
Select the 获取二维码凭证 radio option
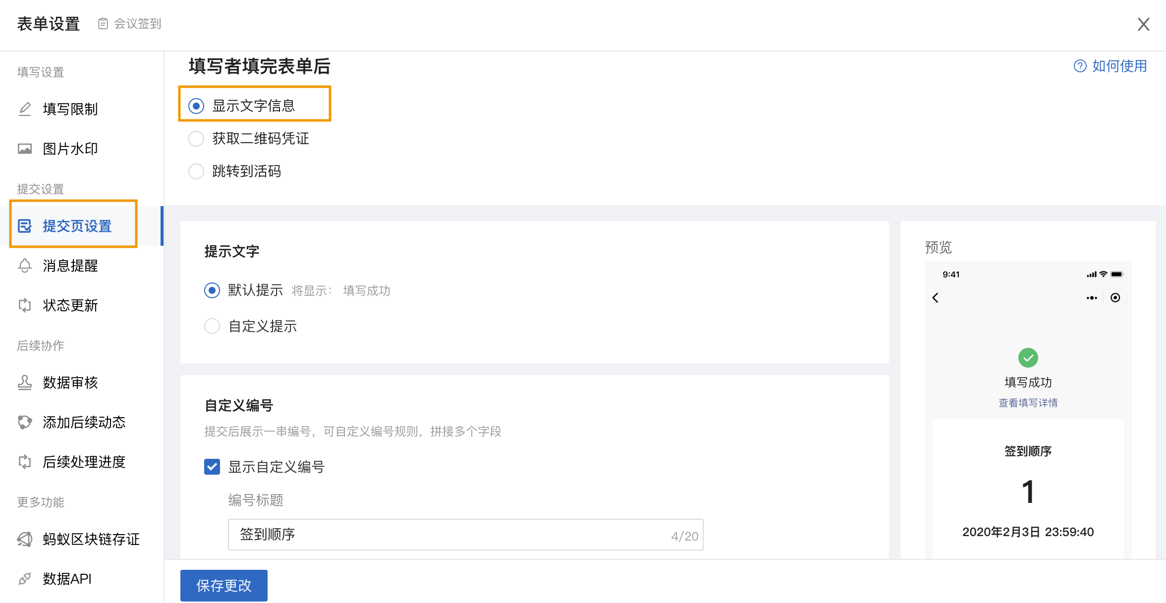click(196, 139)
